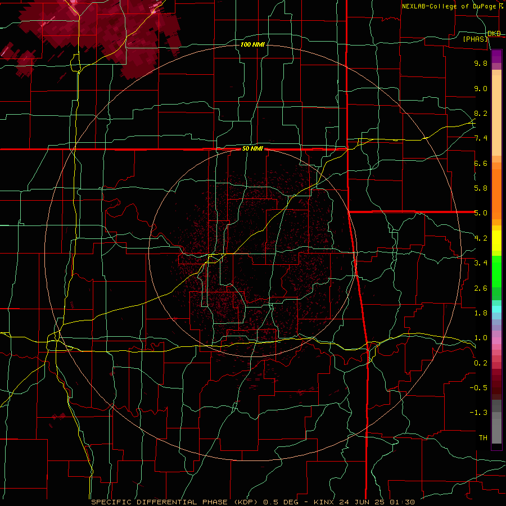
Task: Select the TH threshold label in legend
Action: (x=483, y=438)
